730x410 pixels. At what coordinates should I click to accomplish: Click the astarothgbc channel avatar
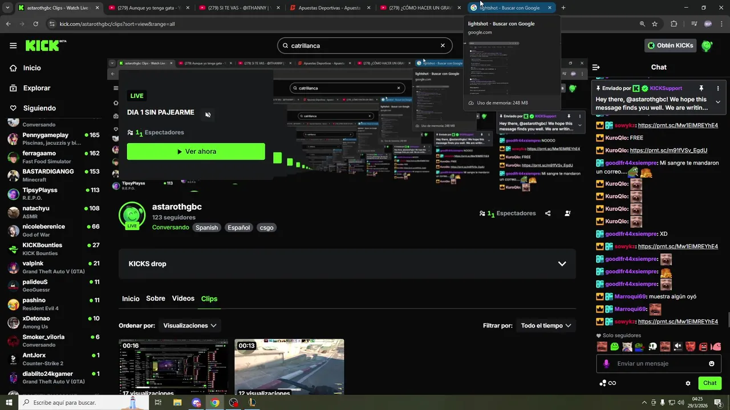[132, 215]
